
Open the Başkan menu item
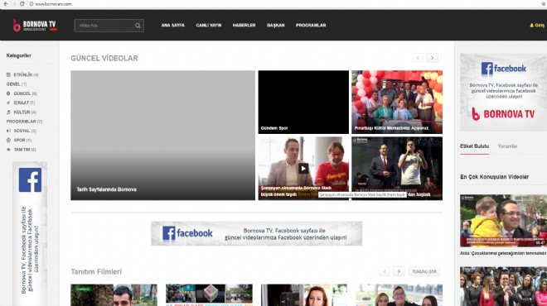click(276, 25)
